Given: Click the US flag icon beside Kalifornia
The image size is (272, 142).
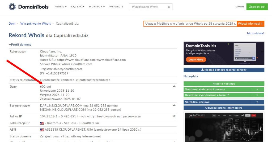Looking at the screenshot, I should click(42, 123).
